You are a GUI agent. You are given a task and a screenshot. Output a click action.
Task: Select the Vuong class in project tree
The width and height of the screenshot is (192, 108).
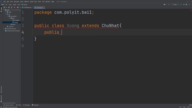pos(15,22)
